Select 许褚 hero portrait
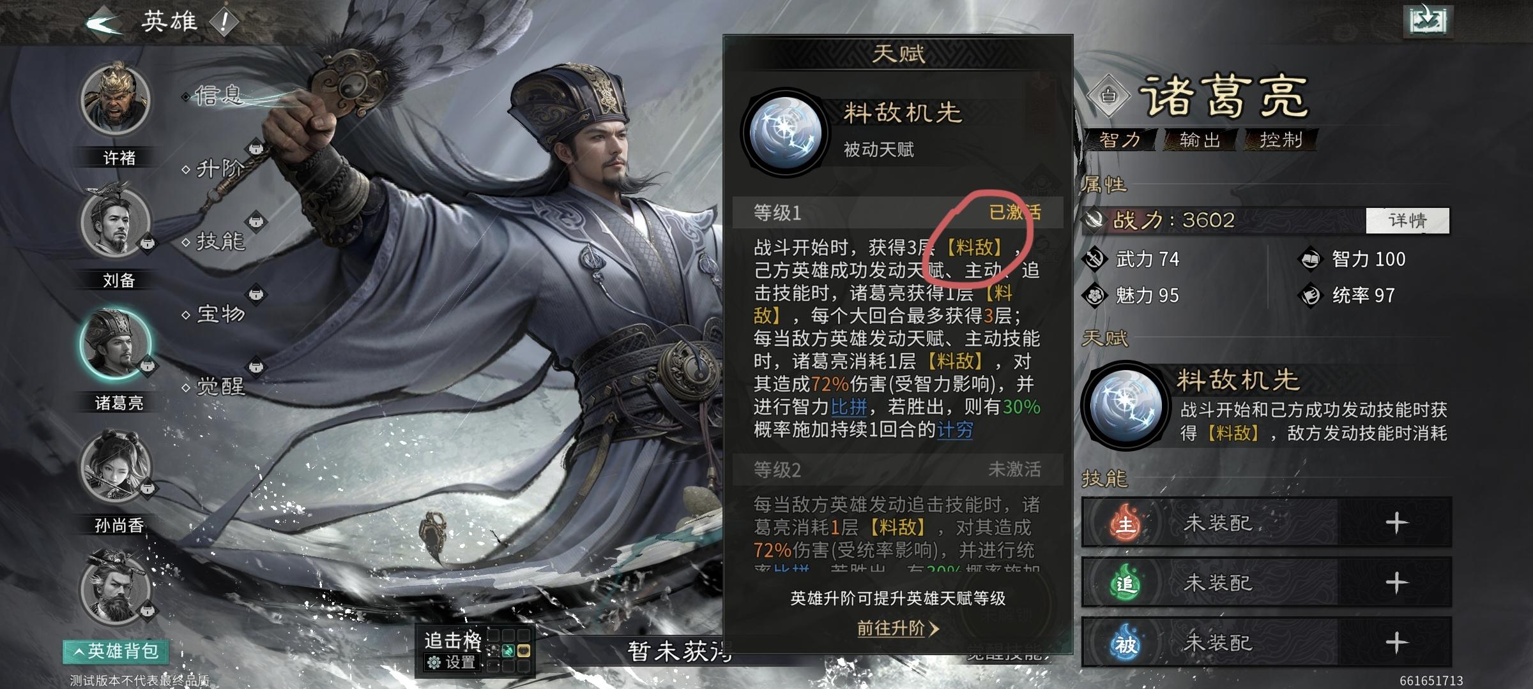The image size is (1533, 689). 115,100
